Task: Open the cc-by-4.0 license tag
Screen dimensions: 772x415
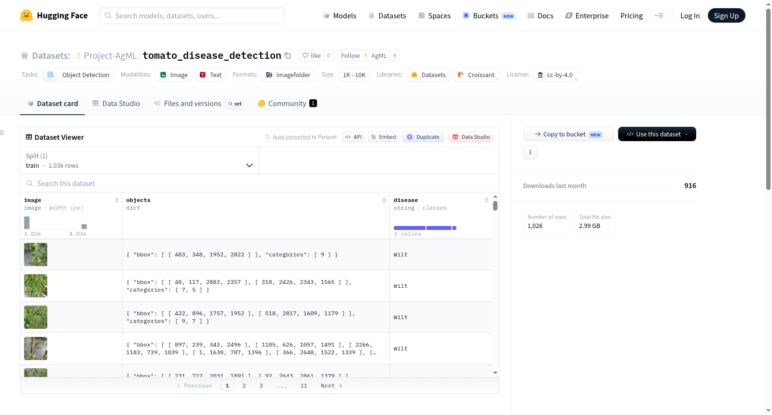Action: (555, 75)
